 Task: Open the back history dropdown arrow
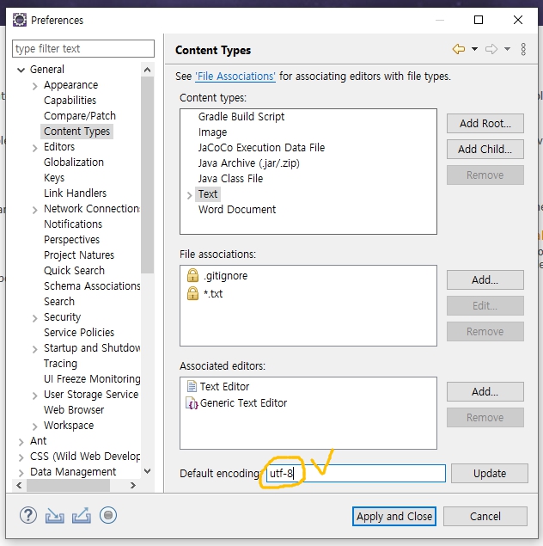pyautogui.click(x=474, y=49)
